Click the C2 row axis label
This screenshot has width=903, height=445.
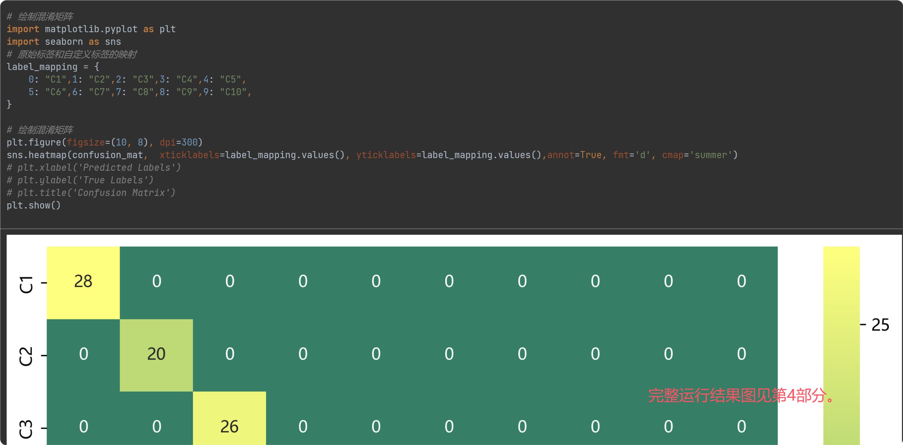click(26, 356)
